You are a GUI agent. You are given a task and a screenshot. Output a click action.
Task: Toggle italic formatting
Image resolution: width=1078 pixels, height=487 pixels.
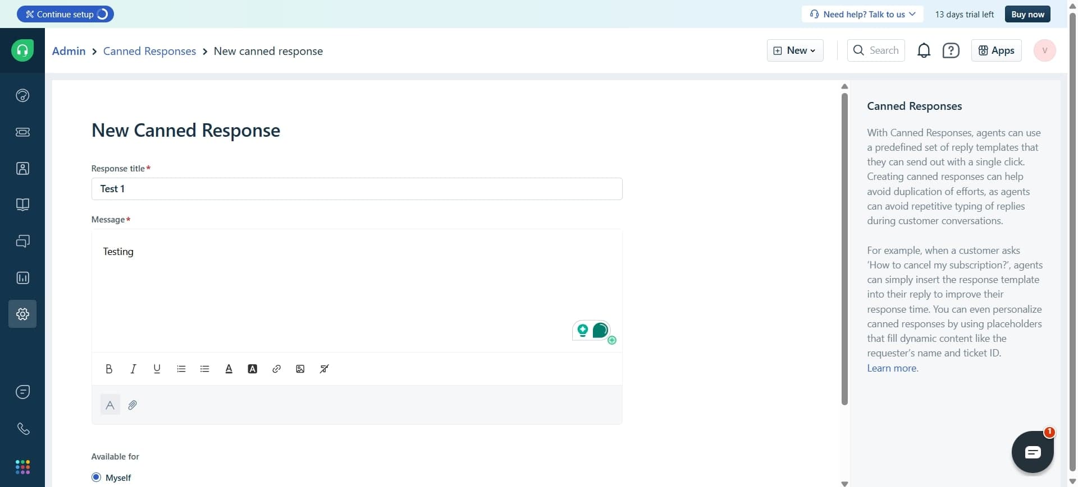pos(133,369)
